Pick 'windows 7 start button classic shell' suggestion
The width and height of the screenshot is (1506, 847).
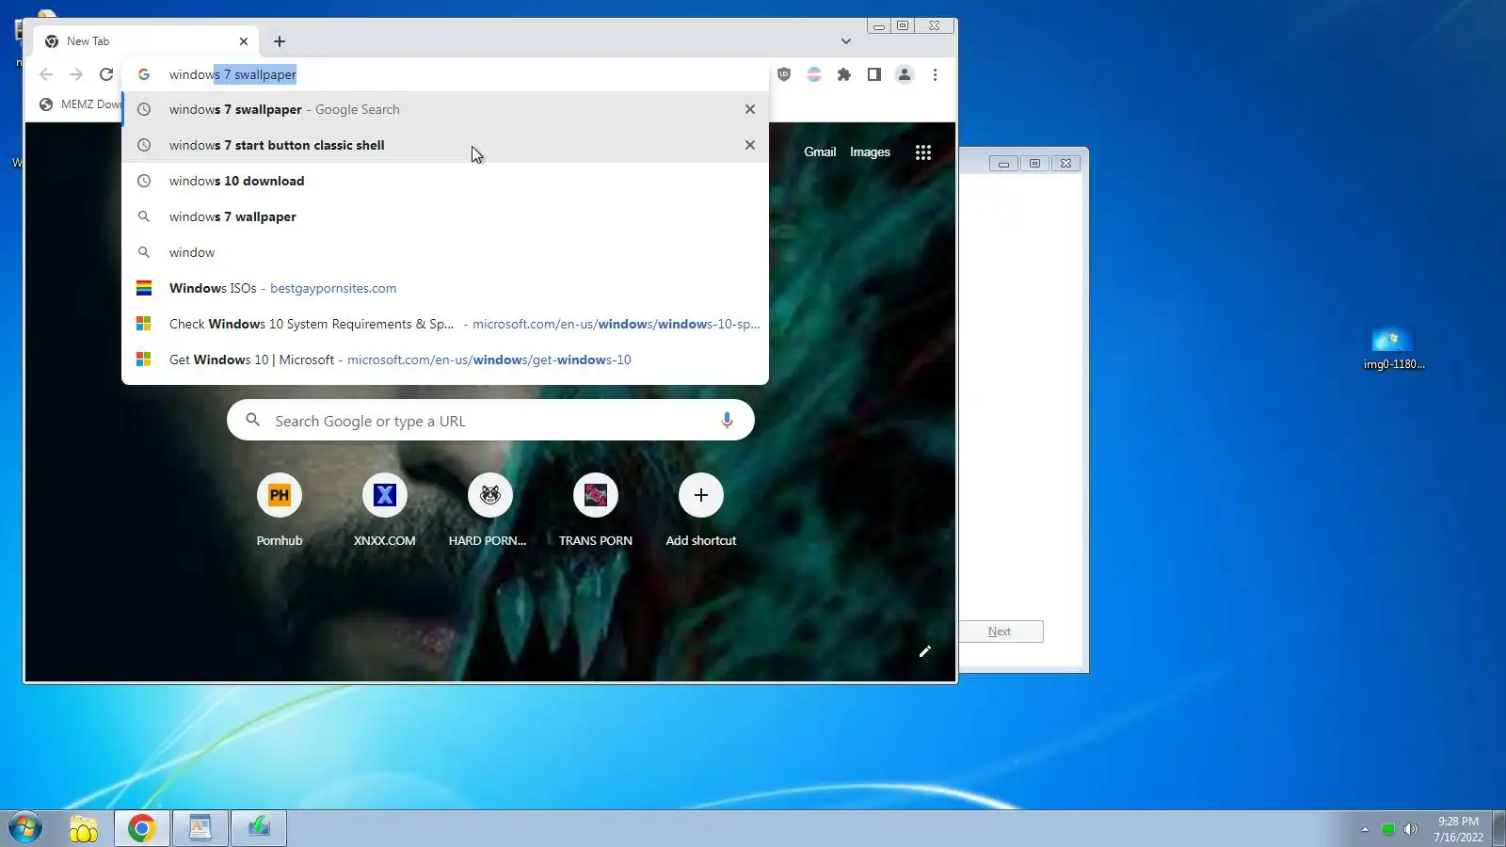click(x=445, y=145)
